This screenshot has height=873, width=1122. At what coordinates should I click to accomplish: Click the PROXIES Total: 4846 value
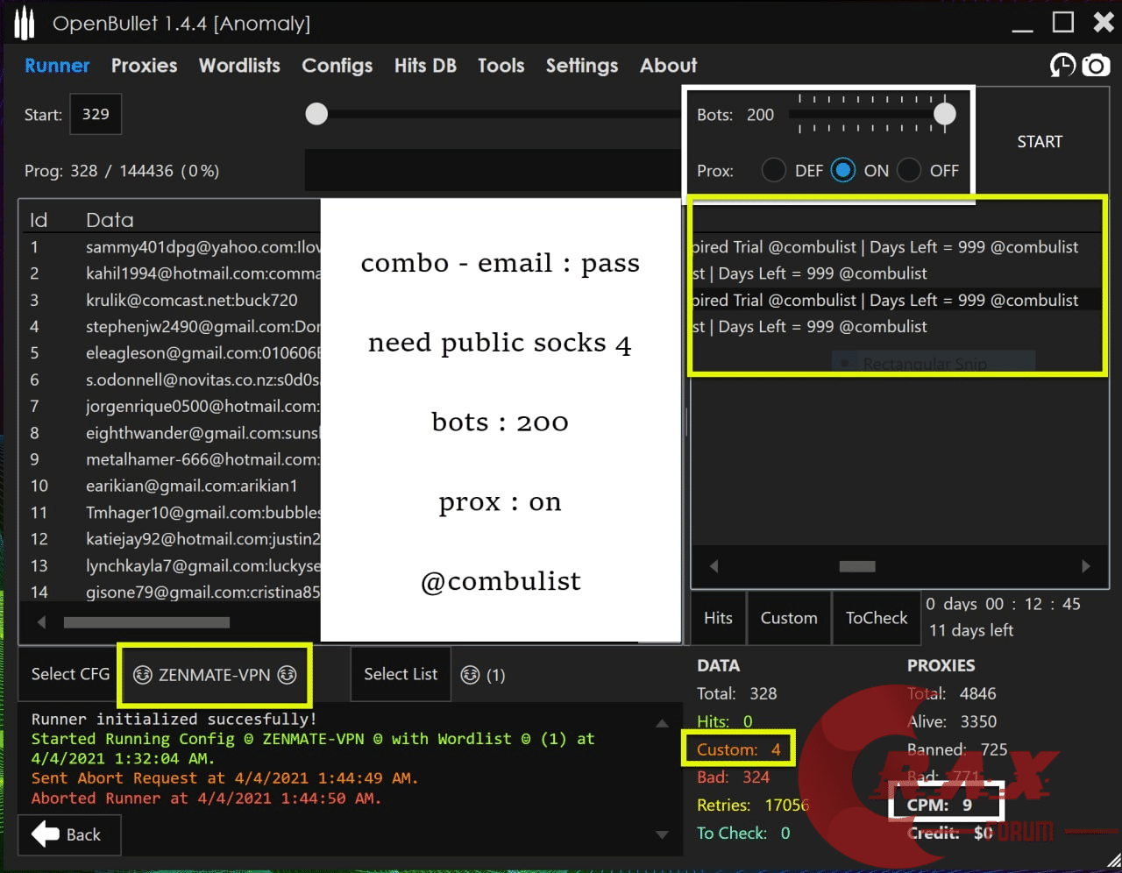click(952, 693)
